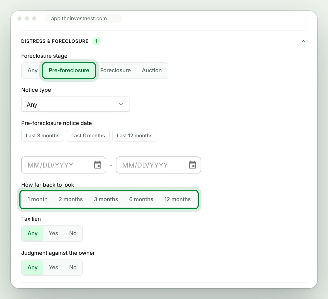Select Any for Judgment against the owner
328x299 pixels.
pyautogui.click(x=33, y=267)
